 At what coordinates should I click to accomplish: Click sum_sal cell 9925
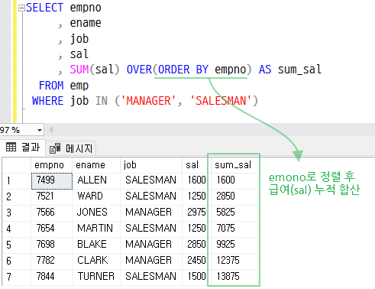tap(234, 245)
